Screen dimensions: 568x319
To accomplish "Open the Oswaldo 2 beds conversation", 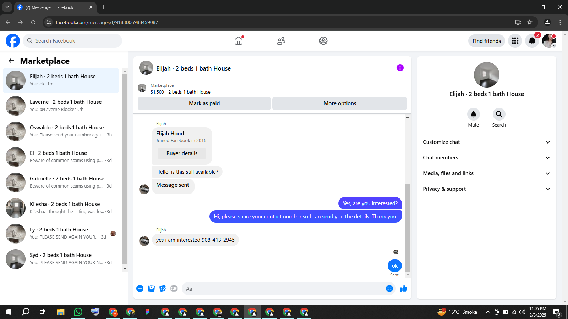I will [x=61, y=131].
